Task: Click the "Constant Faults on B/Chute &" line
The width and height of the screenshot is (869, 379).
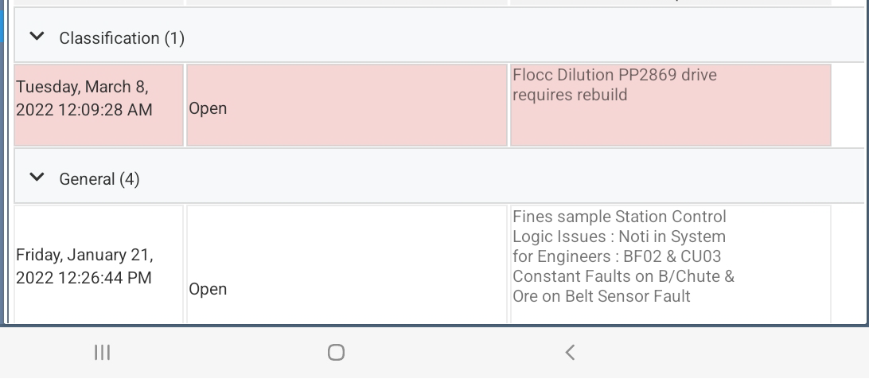Action: point(623,276)
